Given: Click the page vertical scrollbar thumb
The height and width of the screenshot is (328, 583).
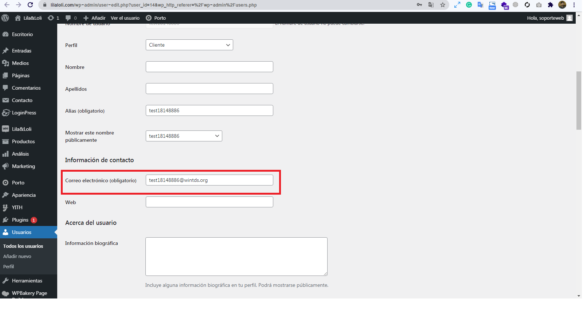Looking at the screenshot, I should [x=579, y=101].
